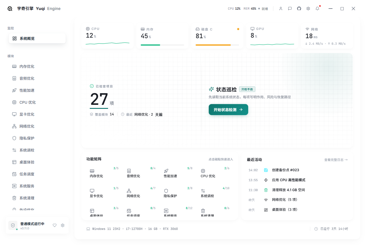Click the trash icon of 清理释放 entry
The image size is (366, 245).
(266, 190)
